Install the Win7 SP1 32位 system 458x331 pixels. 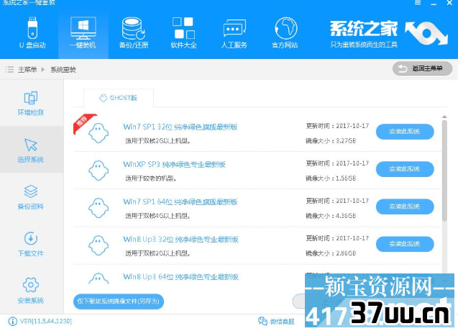pos(405,132)
